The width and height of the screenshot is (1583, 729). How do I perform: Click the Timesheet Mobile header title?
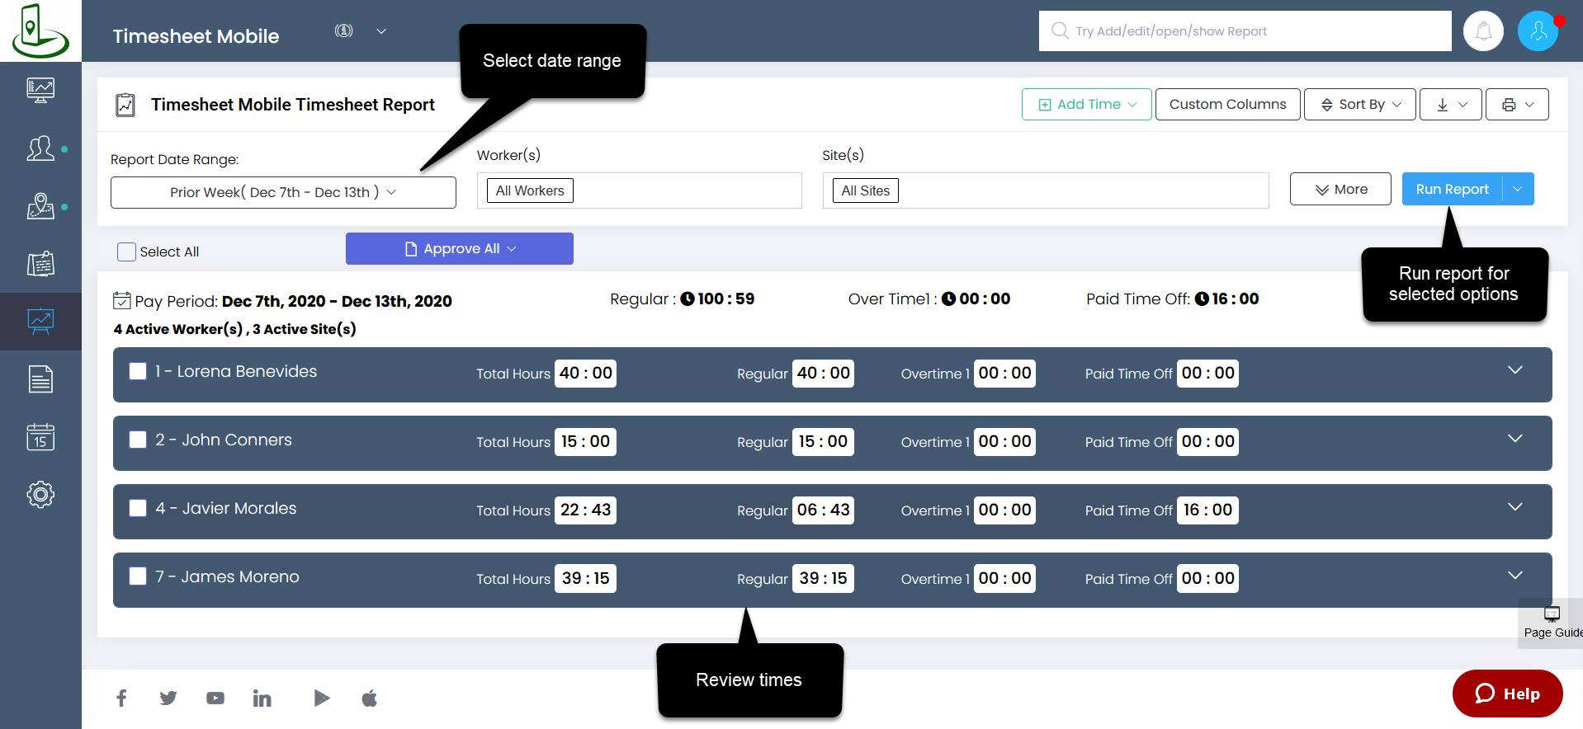196,36
